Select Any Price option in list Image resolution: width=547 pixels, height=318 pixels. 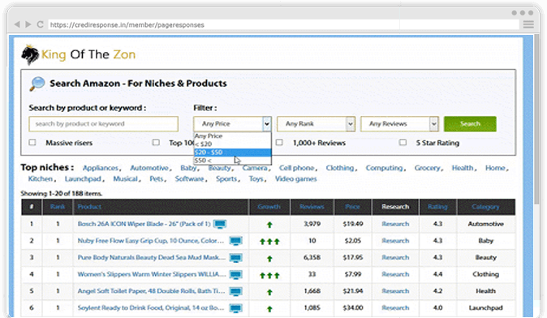(232, 136)
